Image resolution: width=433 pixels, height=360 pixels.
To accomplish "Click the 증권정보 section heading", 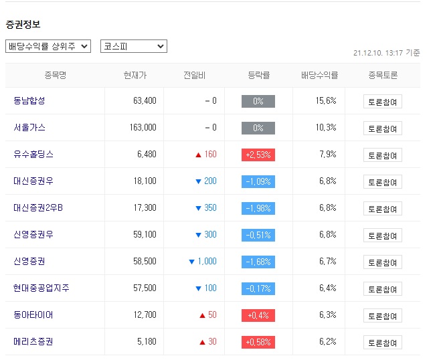I will tap(23, 24).
